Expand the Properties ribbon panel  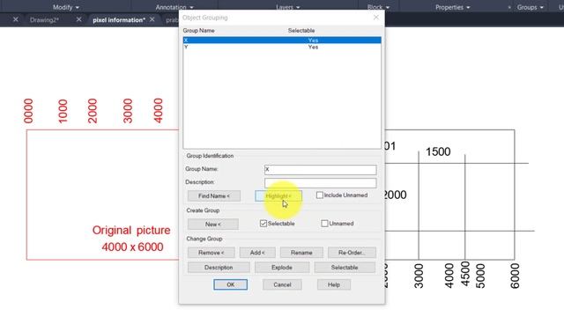[452, 7]
